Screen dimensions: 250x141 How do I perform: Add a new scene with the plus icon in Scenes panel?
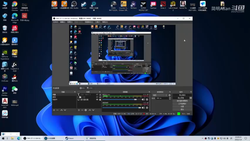tap(54, 110)
